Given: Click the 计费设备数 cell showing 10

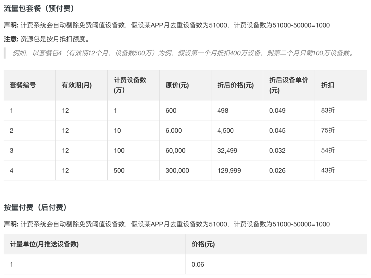Looking at the screenshot, I should (x=133, y=130).
